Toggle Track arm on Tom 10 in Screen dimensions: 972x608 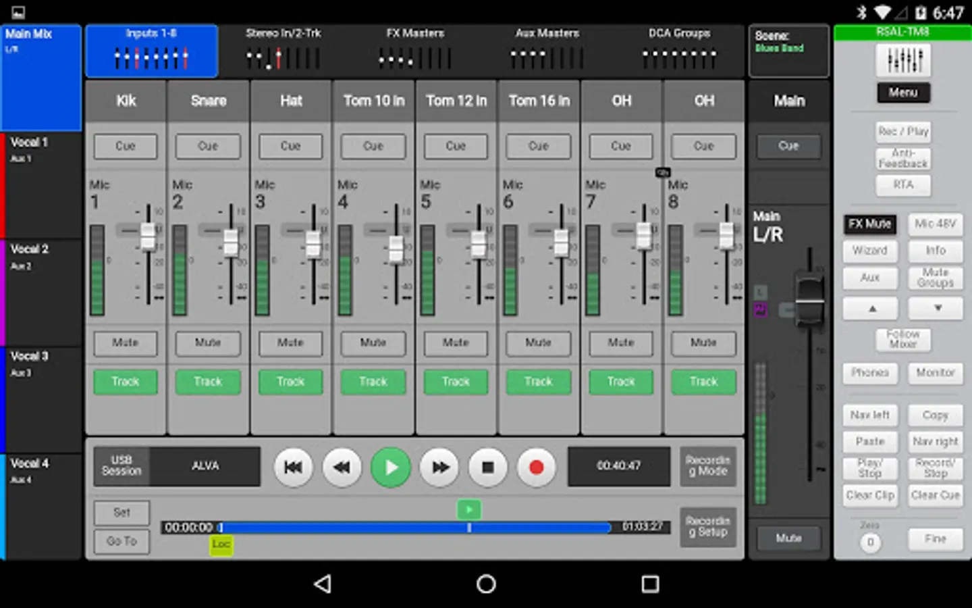tap(373, 382)
